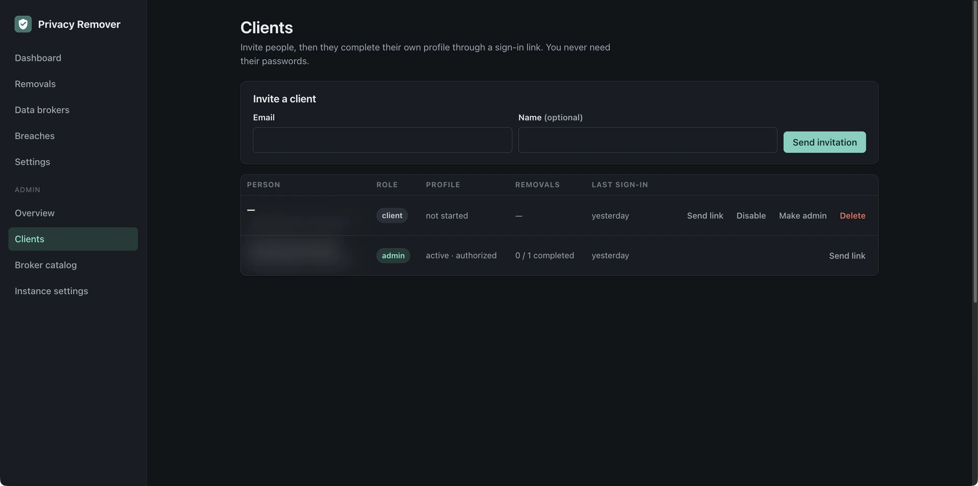Delete the client row

[x=852, y=215]
